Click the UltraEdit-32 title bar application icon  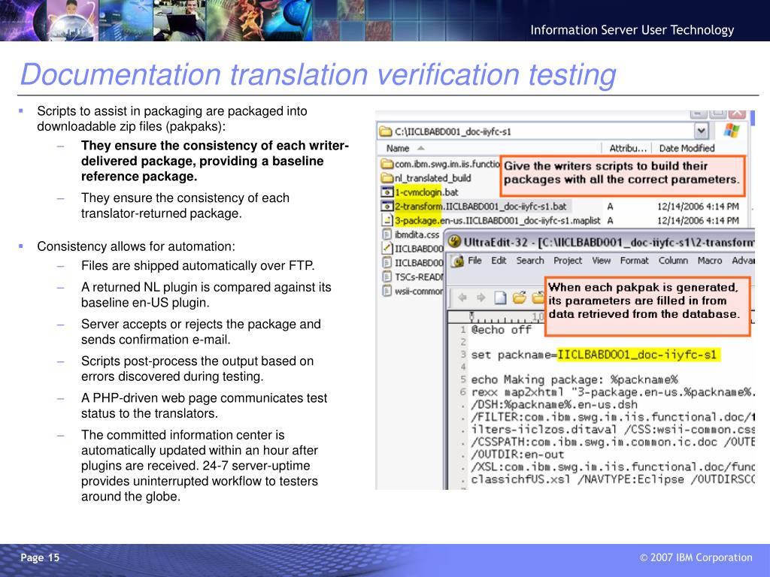454,241
